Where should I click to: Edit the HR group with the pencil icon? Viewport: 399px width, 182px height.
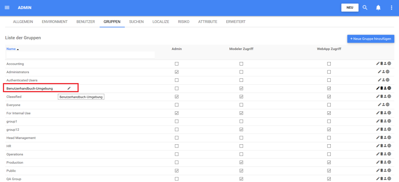click(377, 146)
